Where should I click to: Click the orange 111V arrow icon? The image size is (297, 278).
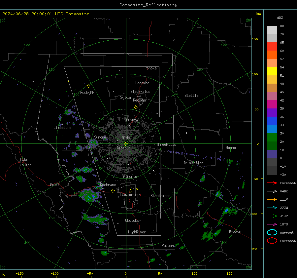pyautogui.click(x=272, y=199)
